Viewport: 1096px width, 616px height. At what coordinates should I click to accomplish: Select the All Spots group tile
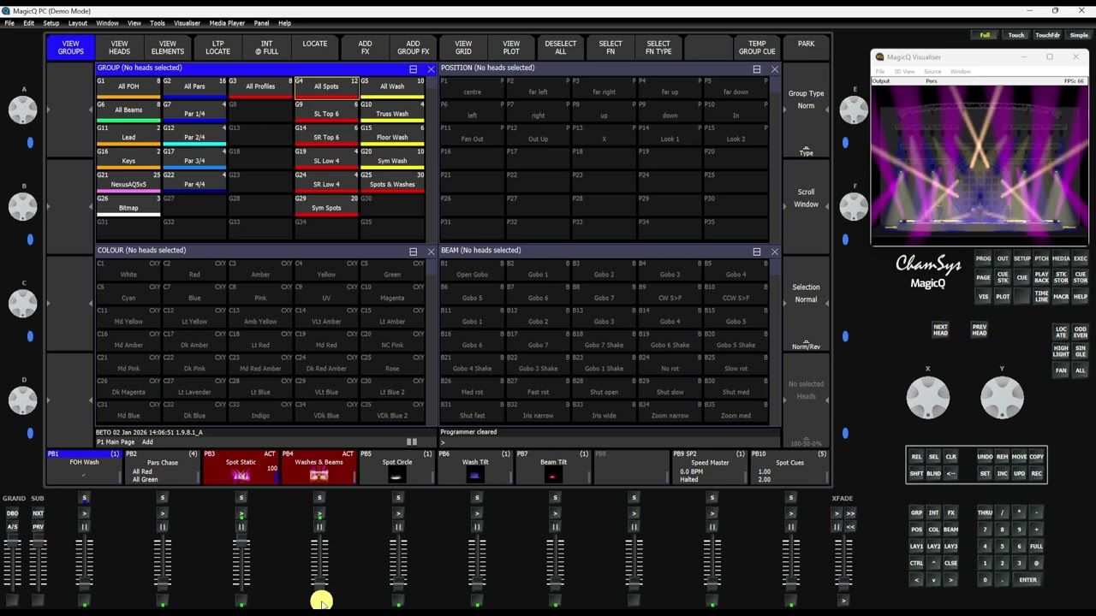[x=326, y=86]
